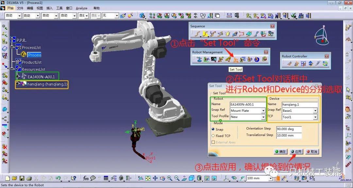Screen dimensions: 353x188
Task: Select EA1400N-A00.1 in the resources tree
Action: 41,77
